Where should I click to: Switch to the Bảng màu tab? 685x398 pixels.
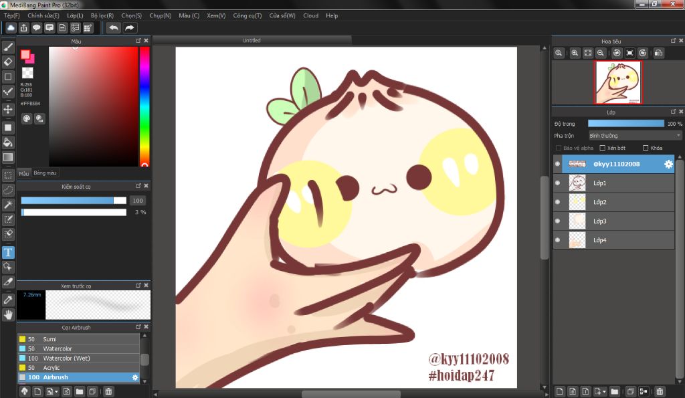pos(45,173)
